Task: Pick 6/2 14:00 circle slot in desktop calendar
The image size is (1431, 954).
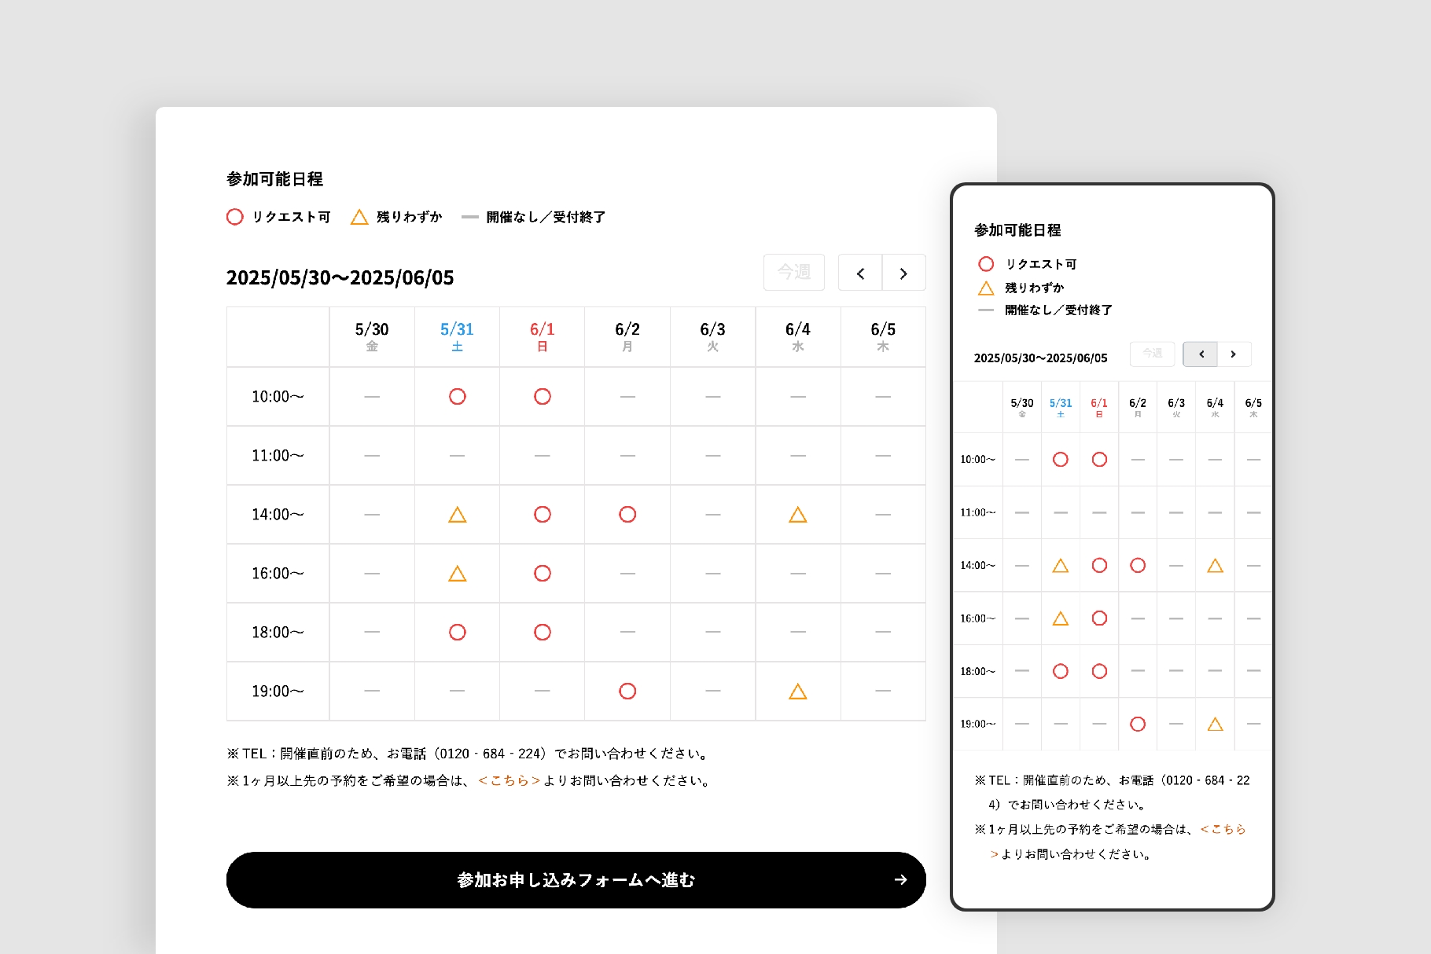Action: coord(627,515)
